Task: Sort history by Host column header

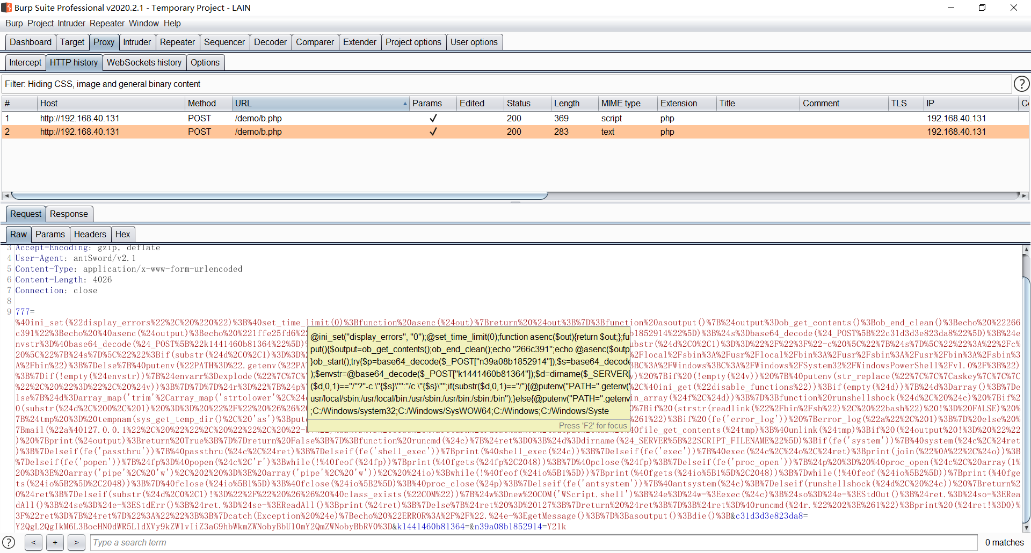Action: pyautogui.click(x=111, y=103)
